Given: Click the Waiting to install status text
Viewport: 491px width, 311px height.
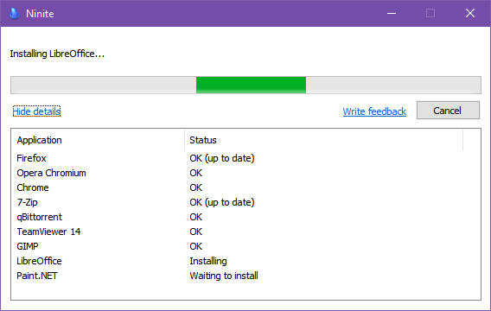Looking at the screenshot, I should [224, 276].
